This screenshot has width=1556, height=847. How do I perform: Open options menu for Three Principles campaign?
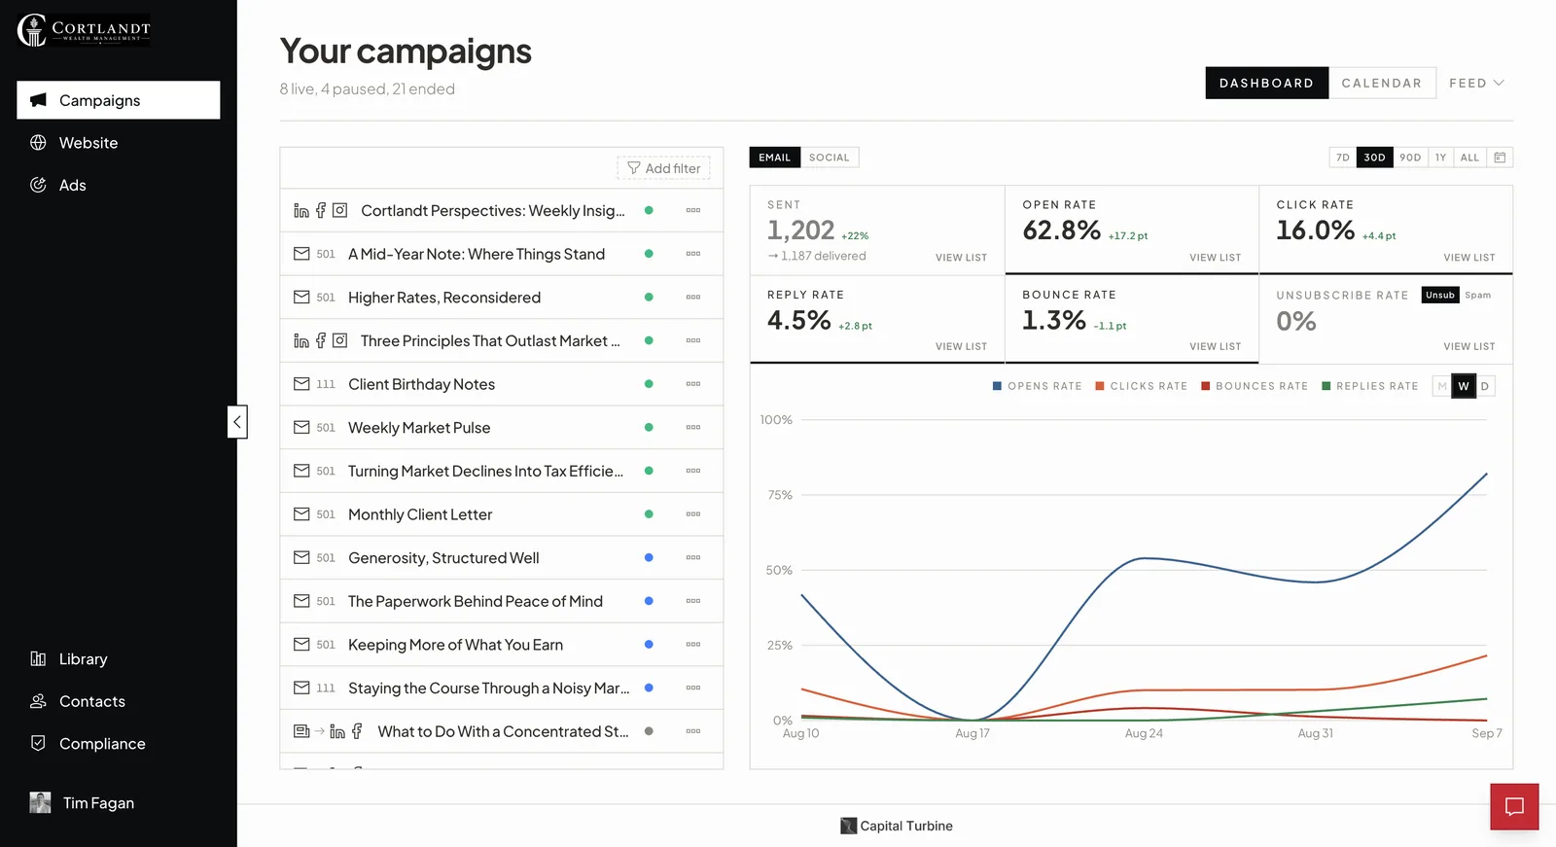[693, 340]
